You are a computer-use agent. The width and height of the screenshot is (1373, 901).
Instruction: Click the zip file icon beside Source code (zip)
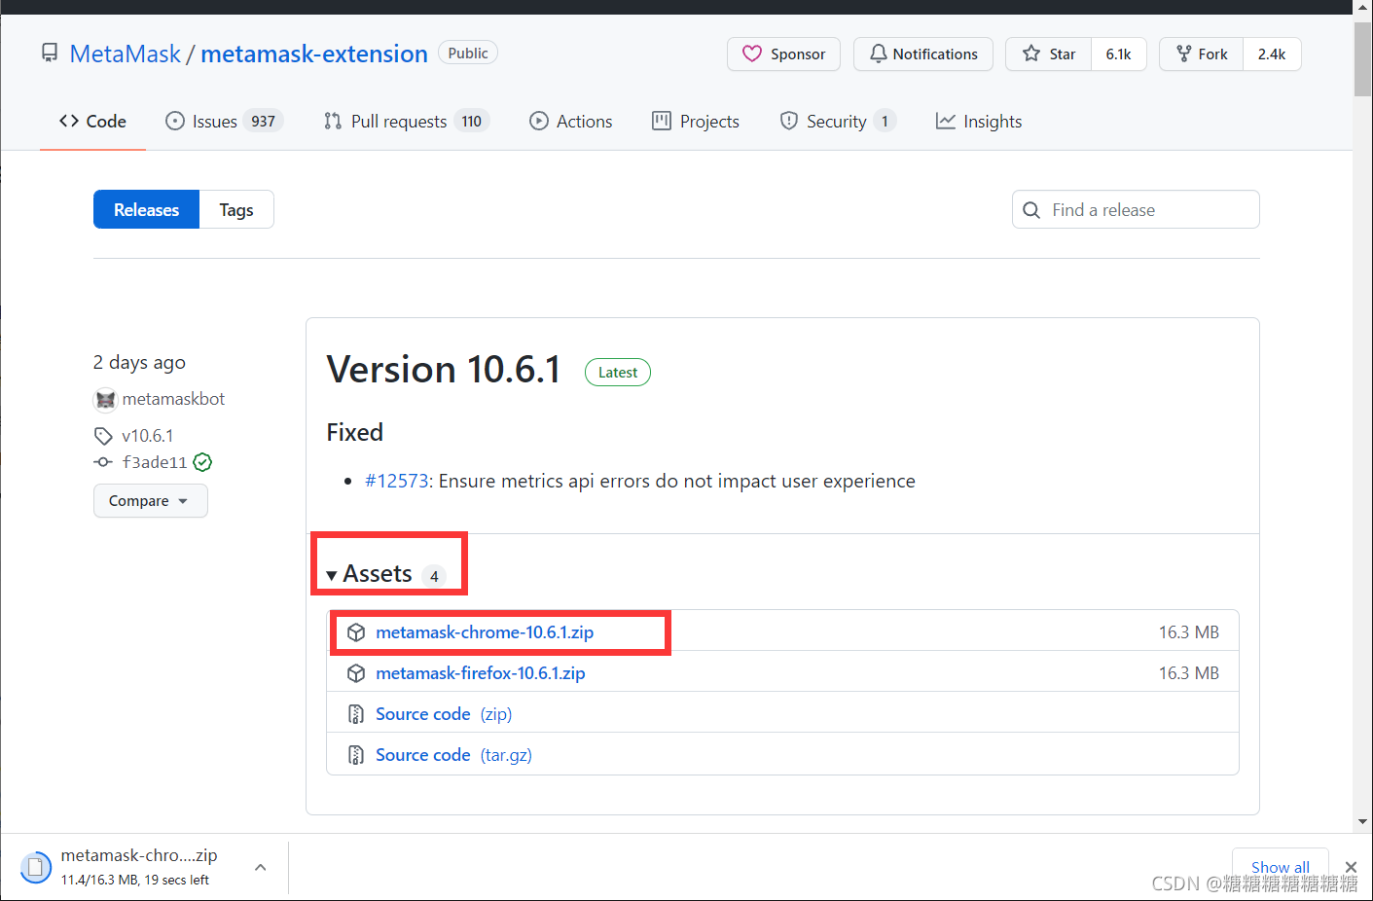[x=356, y=714]
